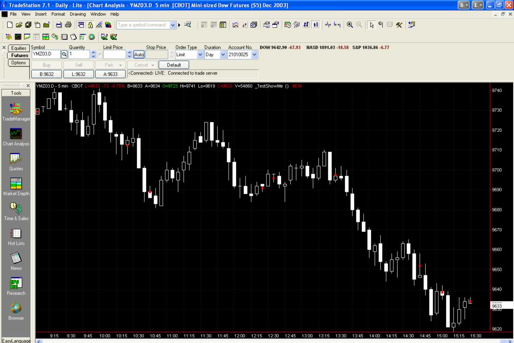
Task: Click the Zoom In magnifier icon
Action: tap(350, 25)
